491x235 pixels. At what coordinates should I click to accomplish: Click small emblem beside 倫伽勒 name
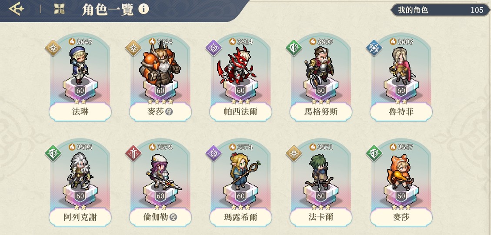[x=173, y=217]
